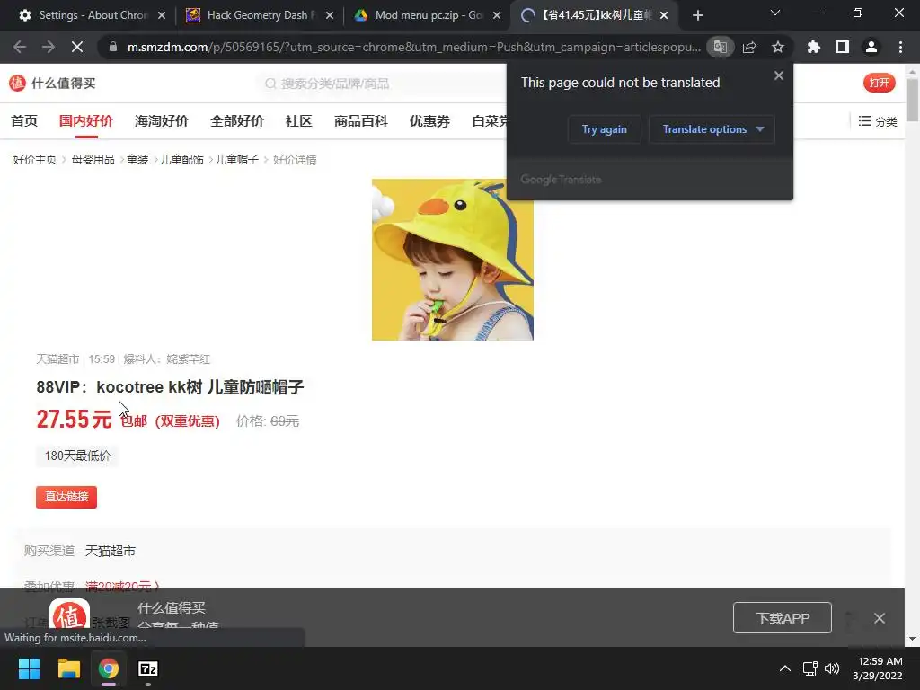The image size is (920, 690).
Task: Close the Mod menu pc.zip tab
Action: [x=497, y=15]
